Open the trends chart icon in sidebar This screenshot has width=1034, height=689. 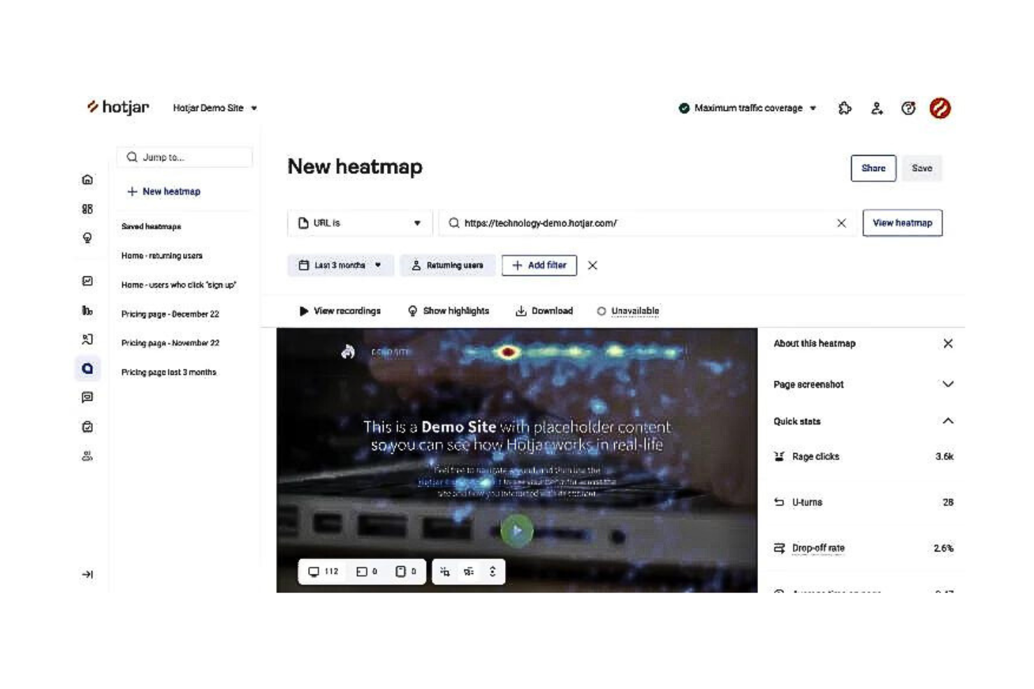coord(87,281)
